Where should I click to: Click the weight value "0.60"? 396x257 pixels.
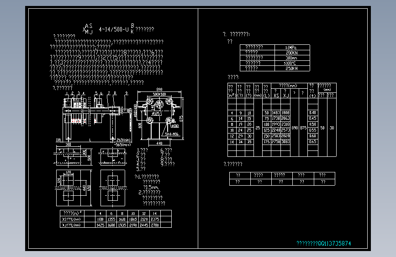coord(313,136)
